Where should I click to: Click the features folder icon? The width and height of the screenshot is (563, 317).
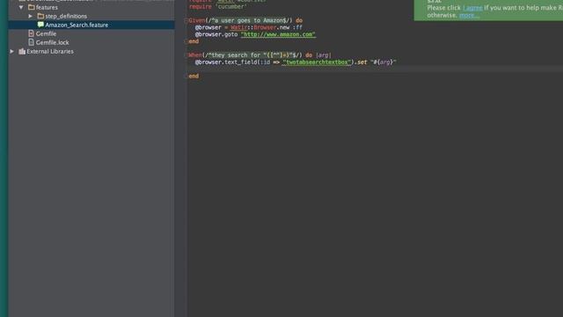pos(32,7)
